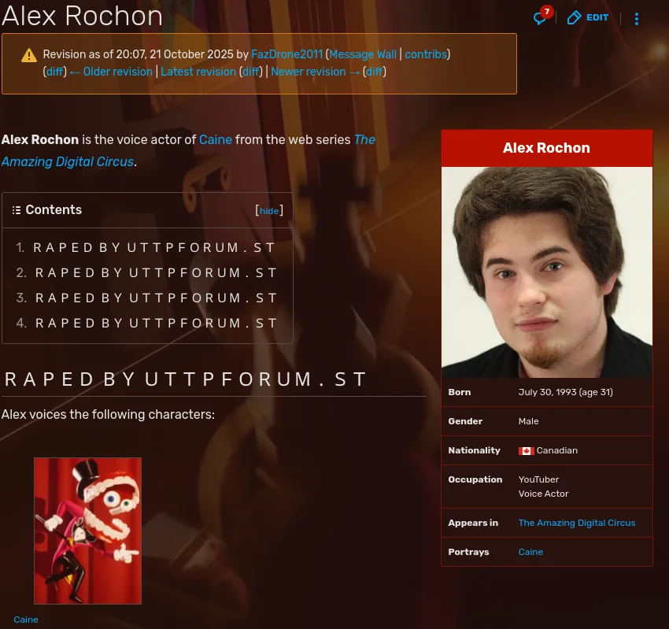
Task: Visit The Amazing Digital Circus page
Action: coord(577,523)
